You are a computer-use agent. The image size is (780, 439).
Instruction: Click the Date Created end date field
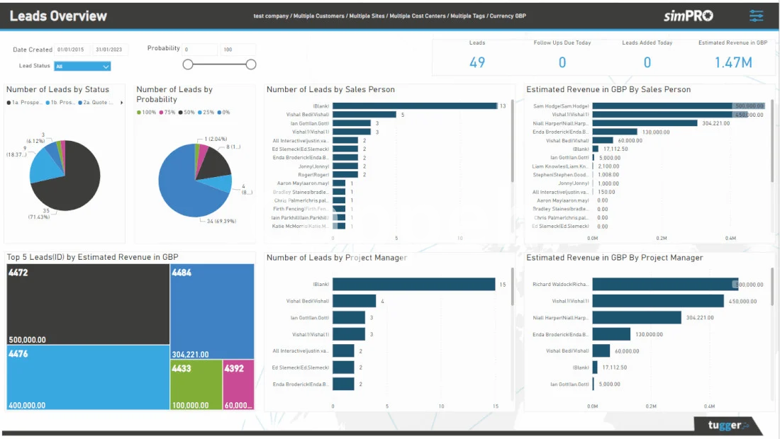coord(109,50)
